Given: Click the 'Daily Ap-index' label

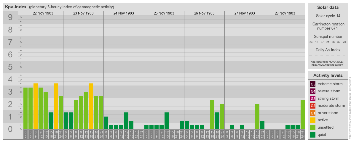Looking at the screenshot, I should 328,50.
